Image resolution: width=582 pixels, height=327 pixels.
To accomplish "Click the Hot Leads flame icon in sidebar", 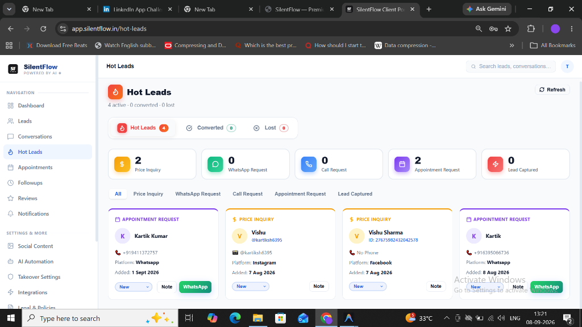I will pyautogui.click(x=10, y=152).
